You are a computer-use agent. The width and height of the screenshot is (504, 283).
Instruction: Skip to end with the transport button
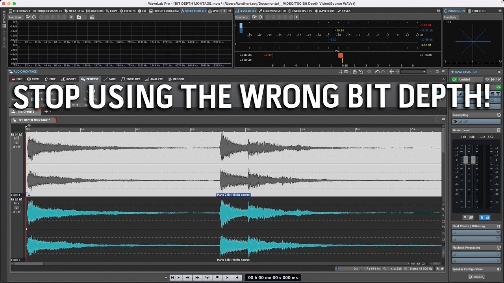(x=179, y=277)
